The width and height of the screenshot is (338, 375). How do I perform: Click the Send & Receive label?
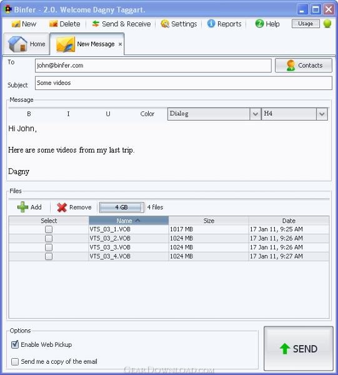tap(126, 24)
